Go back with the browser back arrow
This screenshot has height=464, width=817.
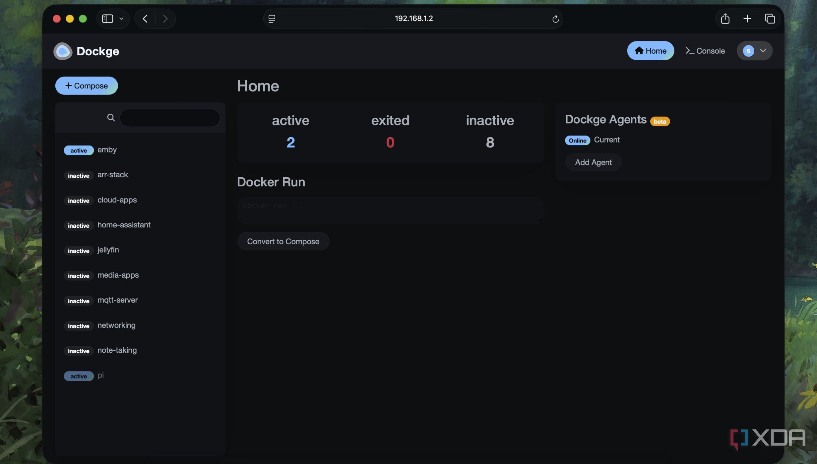tap(145, 19)
